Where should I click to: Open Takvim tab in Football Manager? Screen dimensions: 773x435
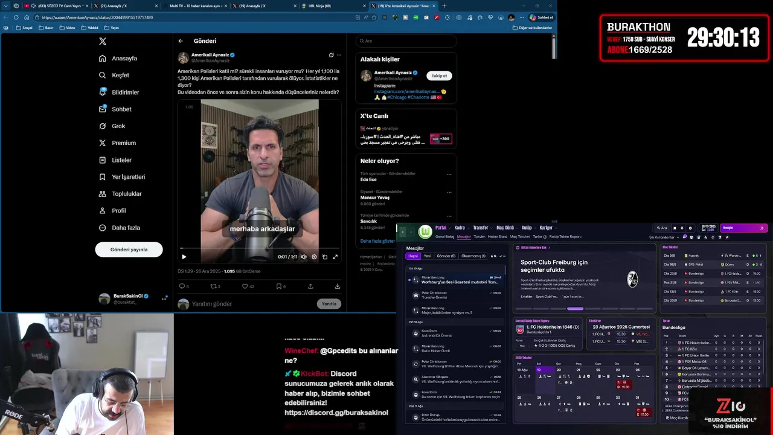pos(480,237)
